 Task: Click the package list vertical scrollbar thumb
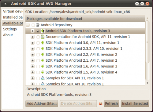(x=147, y=42)
